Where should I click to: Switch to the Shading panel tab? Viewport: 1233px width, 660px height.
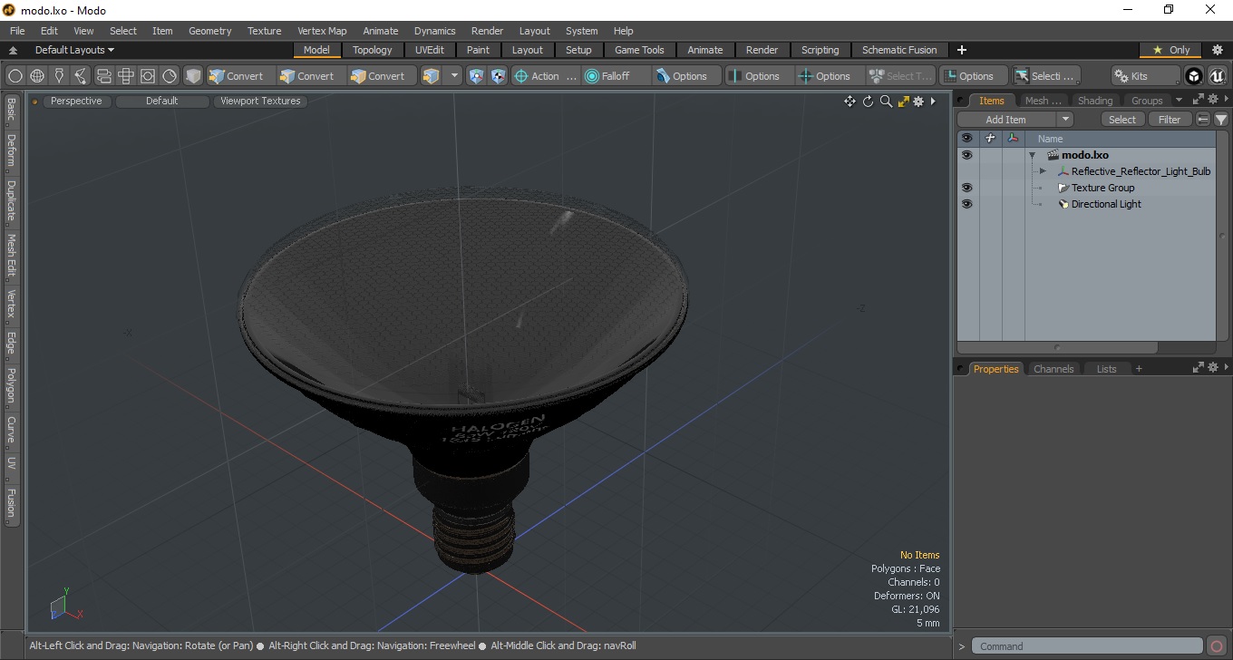click(x=1094, y=101)
